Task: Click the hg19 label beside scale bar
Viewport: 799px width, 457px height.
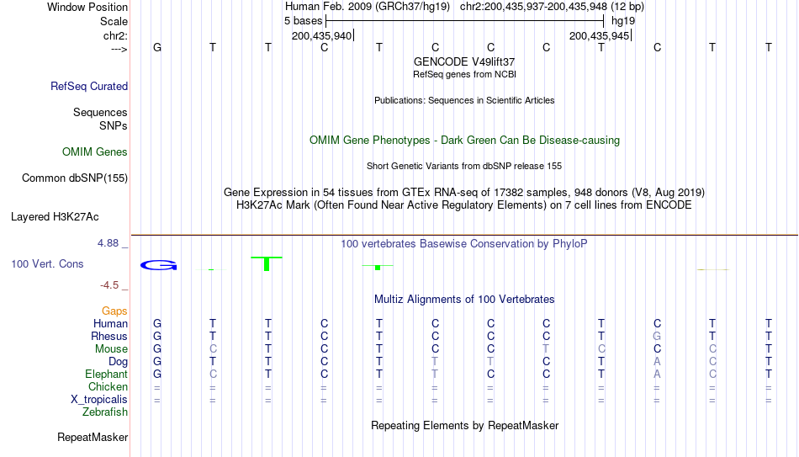Action: pos(623,21)
